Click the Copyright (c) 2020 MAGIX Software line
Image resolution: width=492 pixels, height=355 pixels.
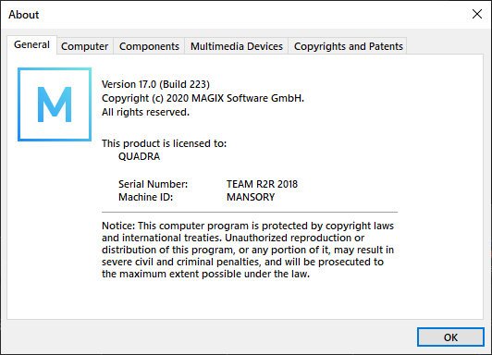coord(203,98)
